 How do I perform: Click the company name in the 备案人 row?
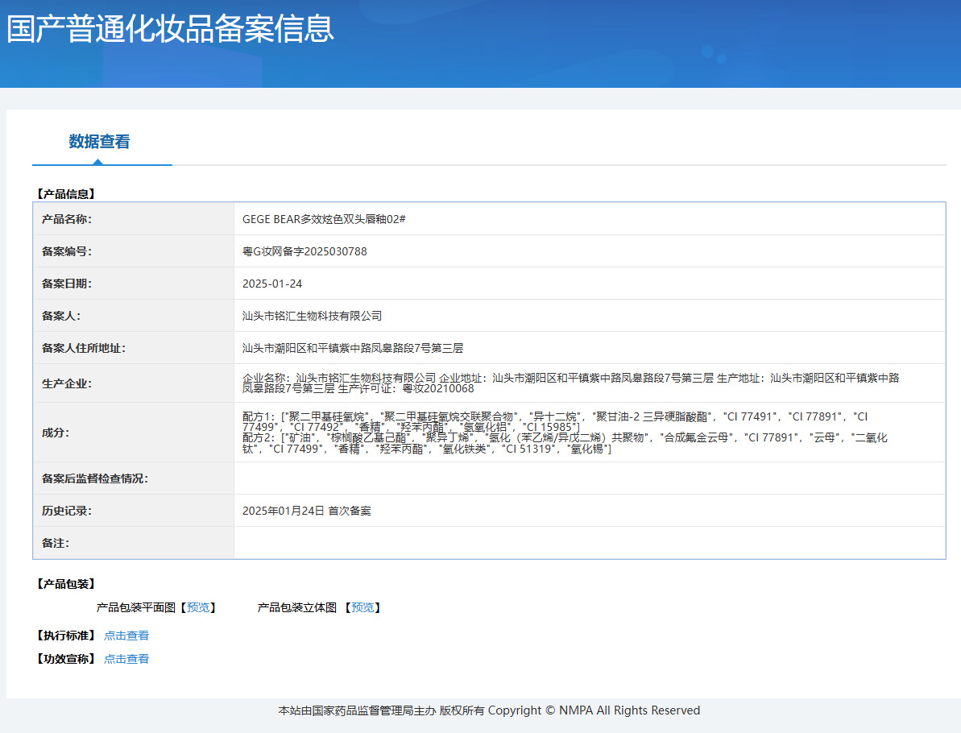tap(312, 316)
